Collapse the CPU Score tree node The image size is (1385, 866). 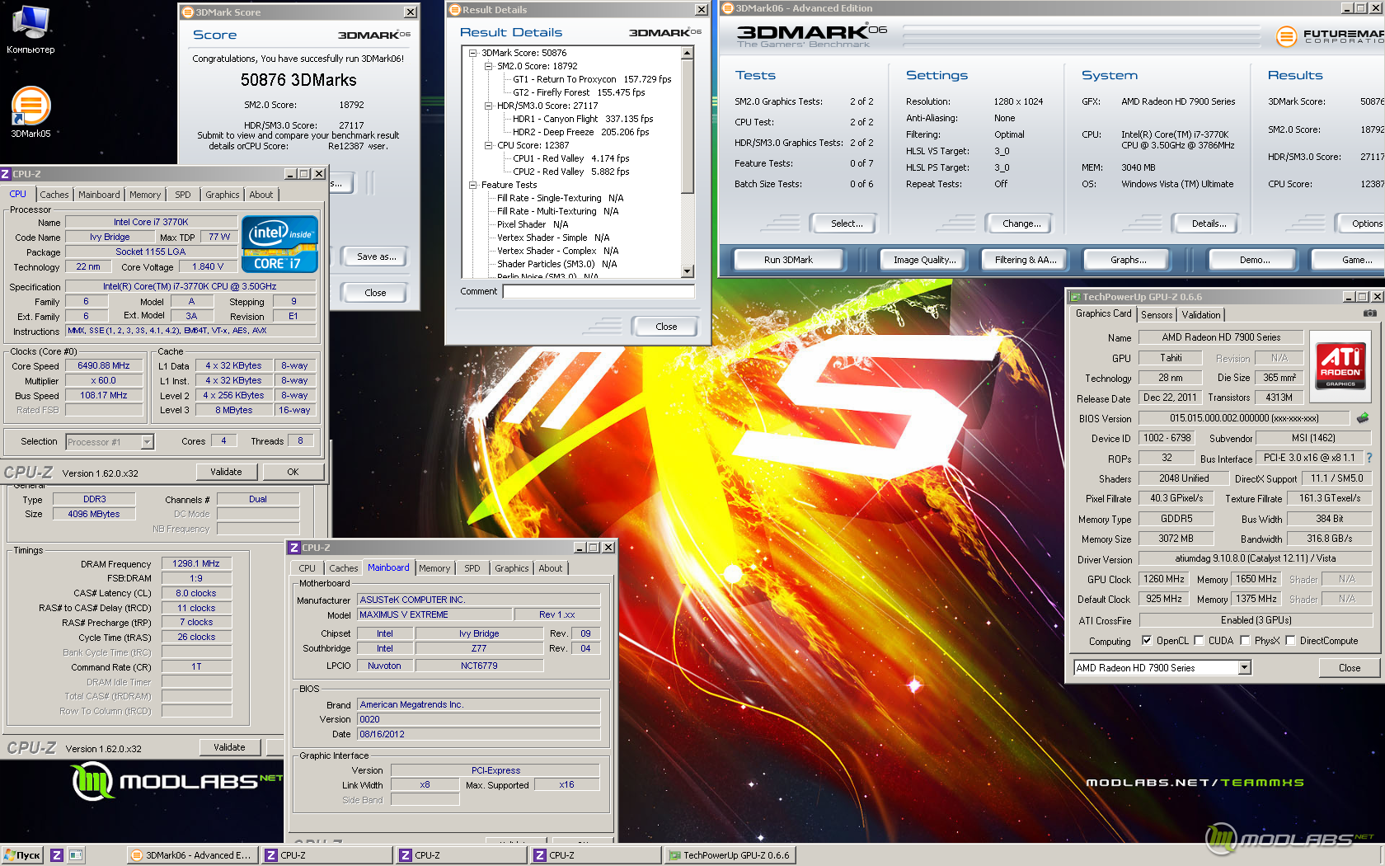click(489, 145)
